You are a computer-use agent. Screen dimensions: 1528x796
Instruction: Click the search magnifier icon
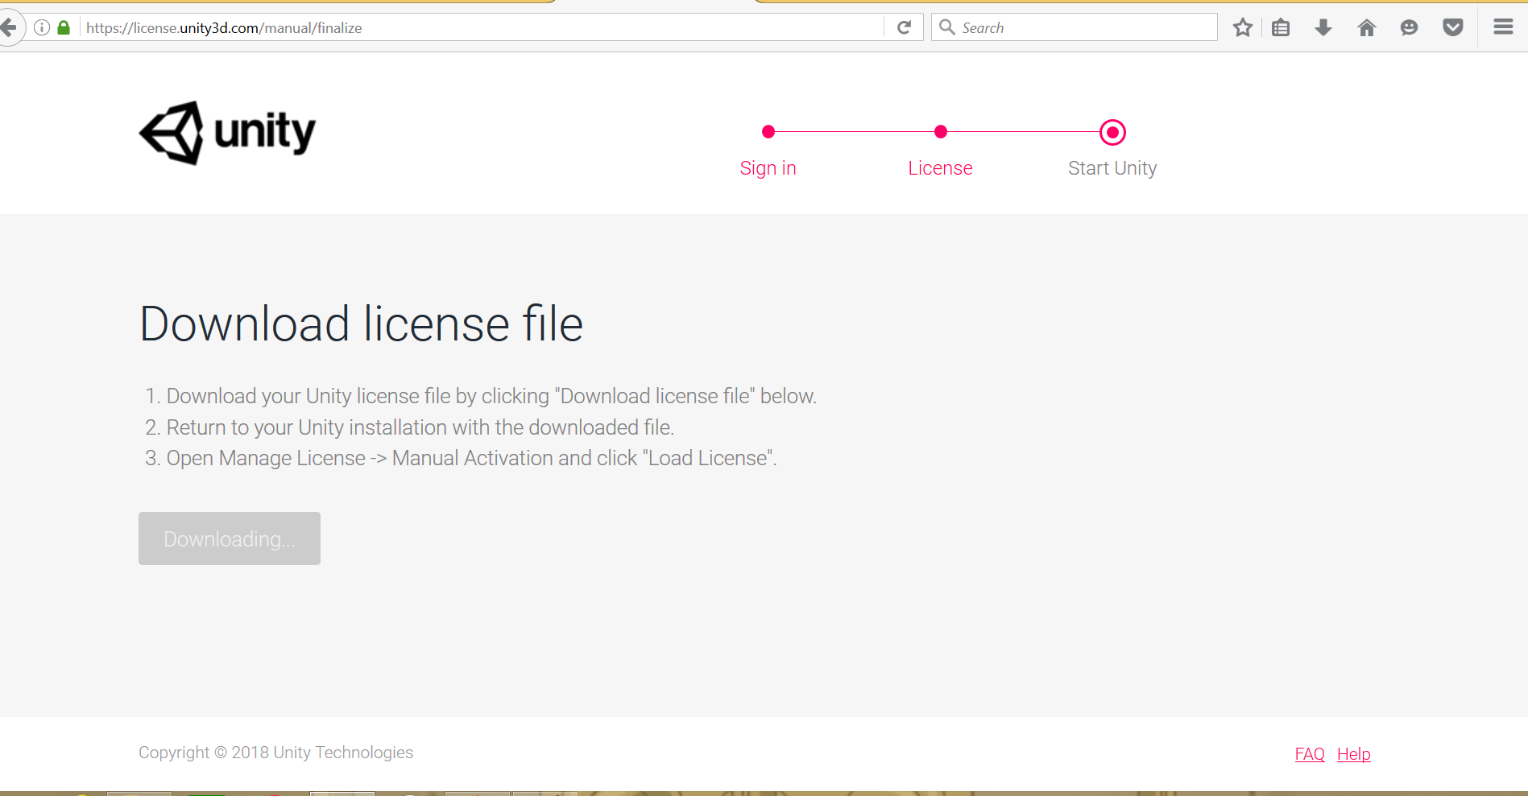(947, 28)
